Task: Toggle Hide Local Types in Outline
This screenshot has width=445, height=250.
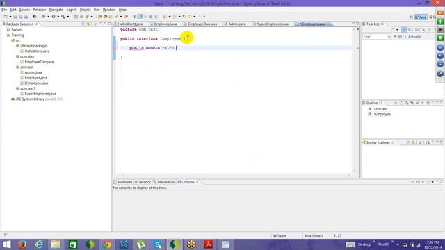Action: point(428,103)
